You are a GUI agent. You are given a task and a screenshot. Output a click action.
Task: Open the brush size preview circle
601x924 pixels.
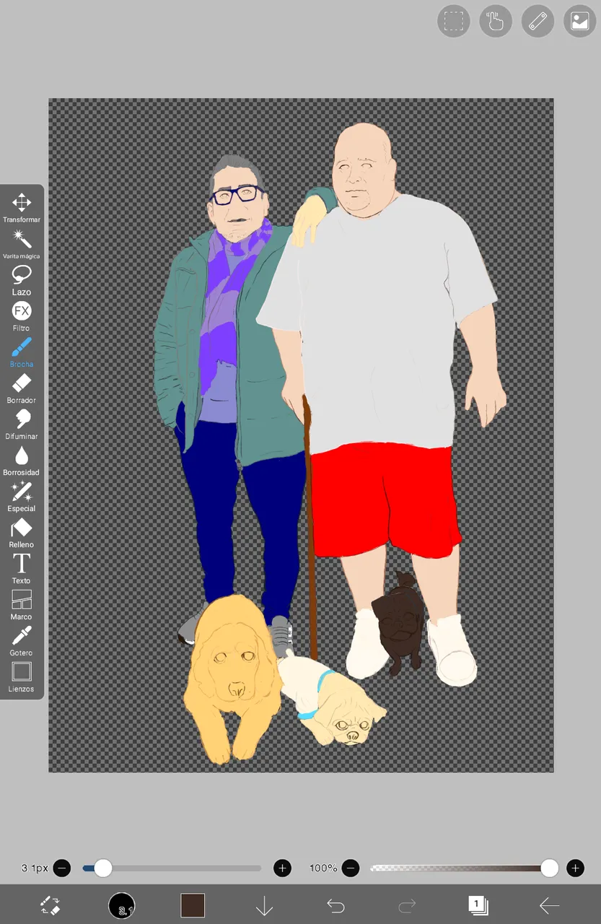(x=122, y=905)
